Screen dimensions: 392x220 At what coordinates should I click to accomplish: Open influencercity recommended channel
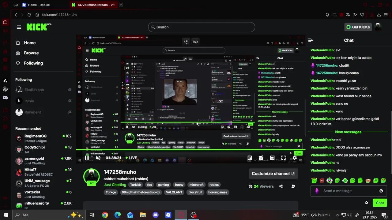[x=43, y=205]
